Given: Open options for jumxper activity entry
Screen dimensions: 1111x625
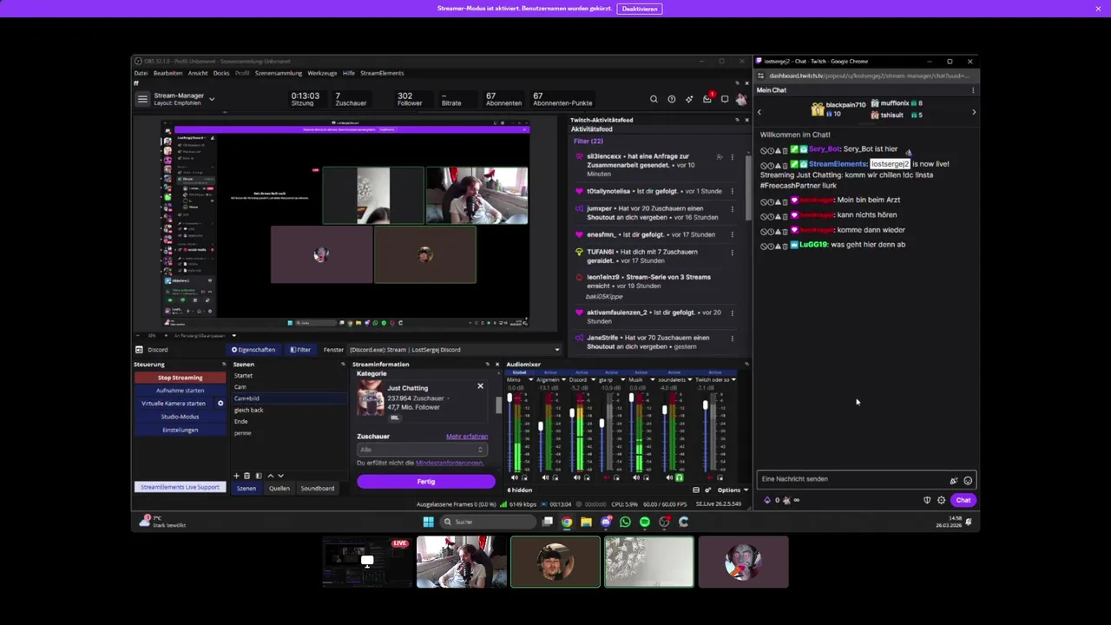Looking at the screenshot, I should [x=732, y=208].
